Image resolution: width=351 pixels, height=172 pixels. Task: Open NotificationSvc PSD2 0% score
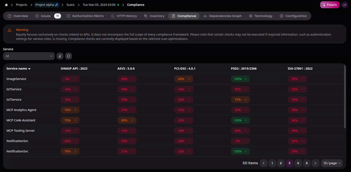click(x=240, y=141)
